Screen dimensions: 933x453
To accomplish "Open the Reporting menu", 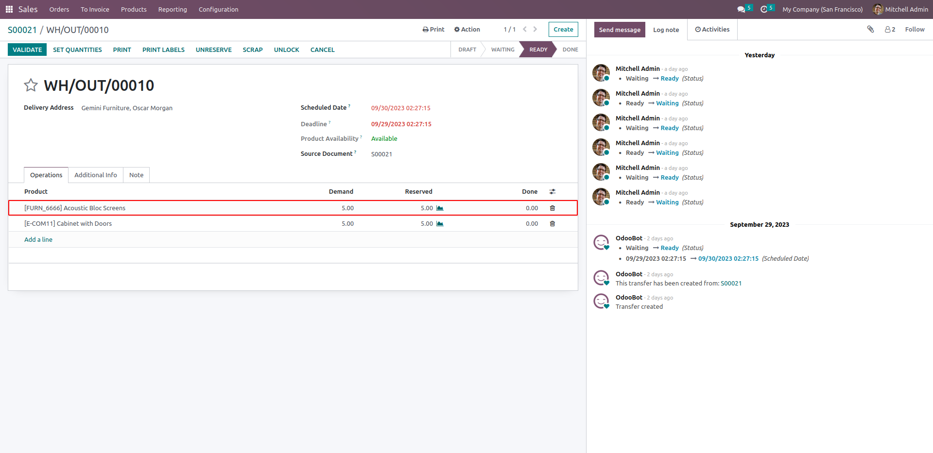I will pyautogui.click(x=173, y=9).
